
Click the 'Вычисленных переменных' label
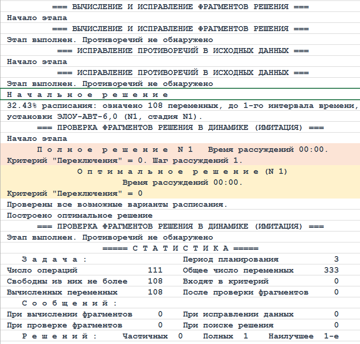[62, 292]
